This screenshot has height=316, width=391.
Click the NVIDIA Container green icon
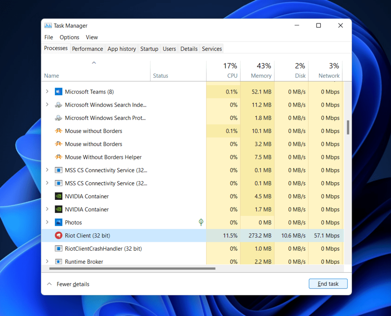58,196
